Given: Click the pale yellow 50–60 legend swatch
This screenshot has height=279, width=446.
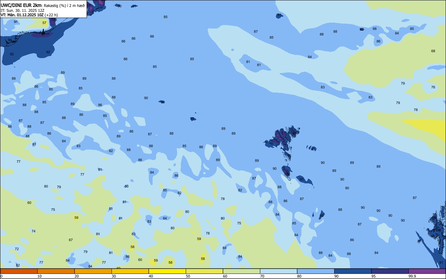Looking at the screenshot, I should (x=204, y=271).
